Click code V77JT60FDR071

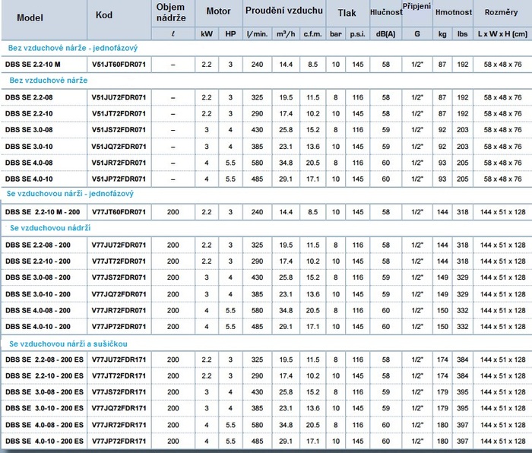(x=119, y=212)
